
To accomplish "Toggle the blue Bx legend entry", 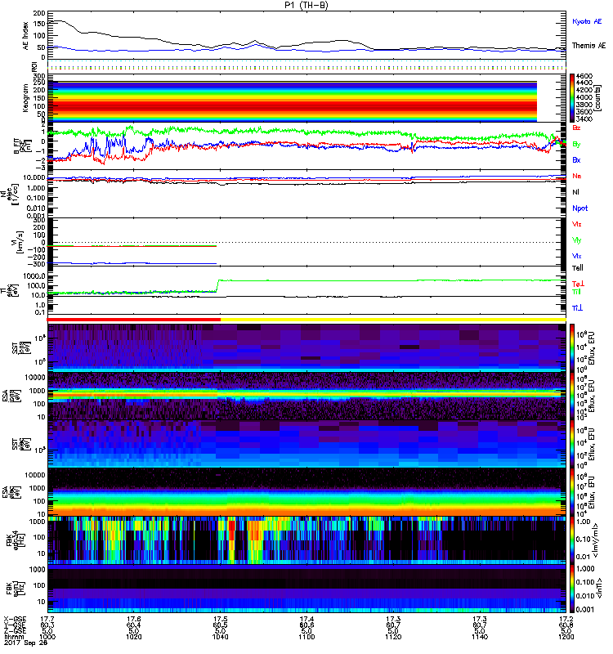I will pyautogui.click(x=577, y=160).
